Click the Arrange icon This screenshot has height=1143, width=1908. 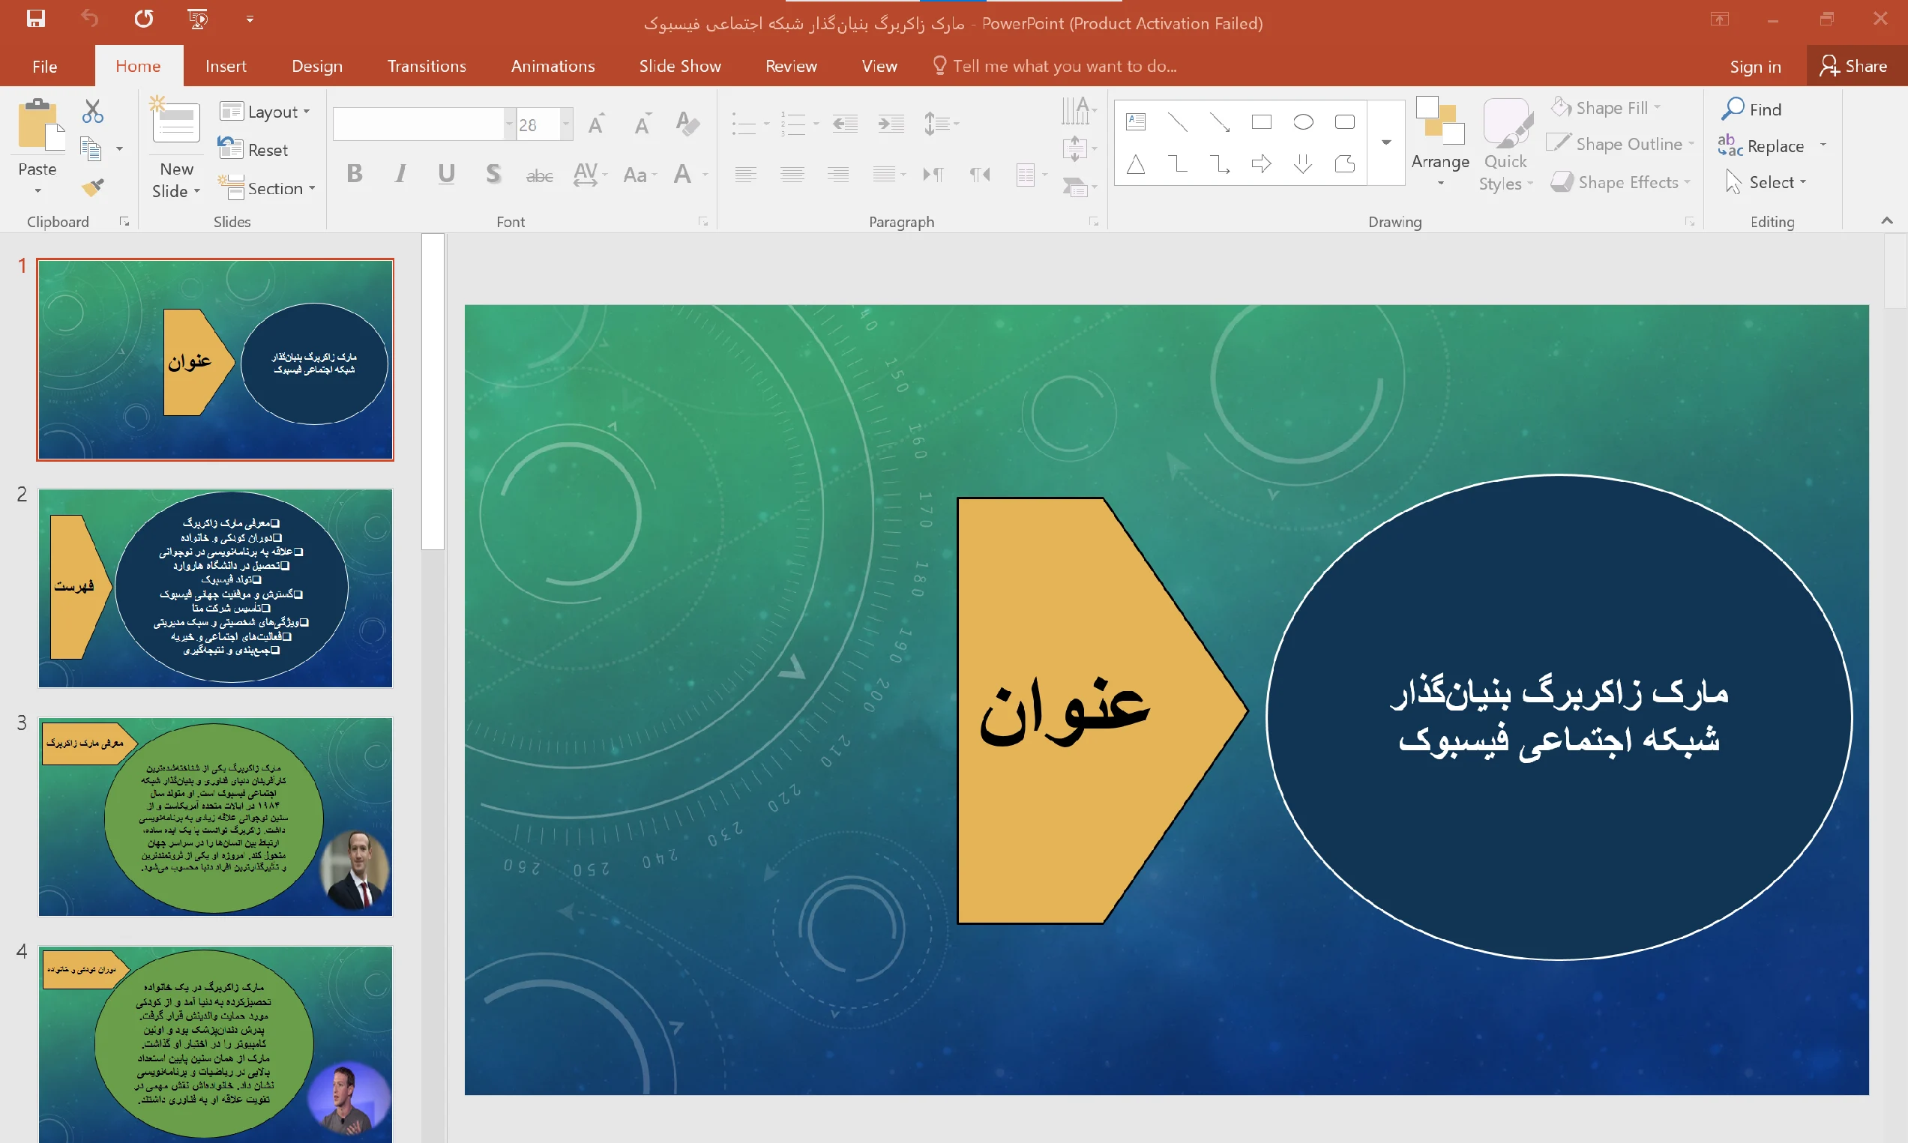[1439, 121]
